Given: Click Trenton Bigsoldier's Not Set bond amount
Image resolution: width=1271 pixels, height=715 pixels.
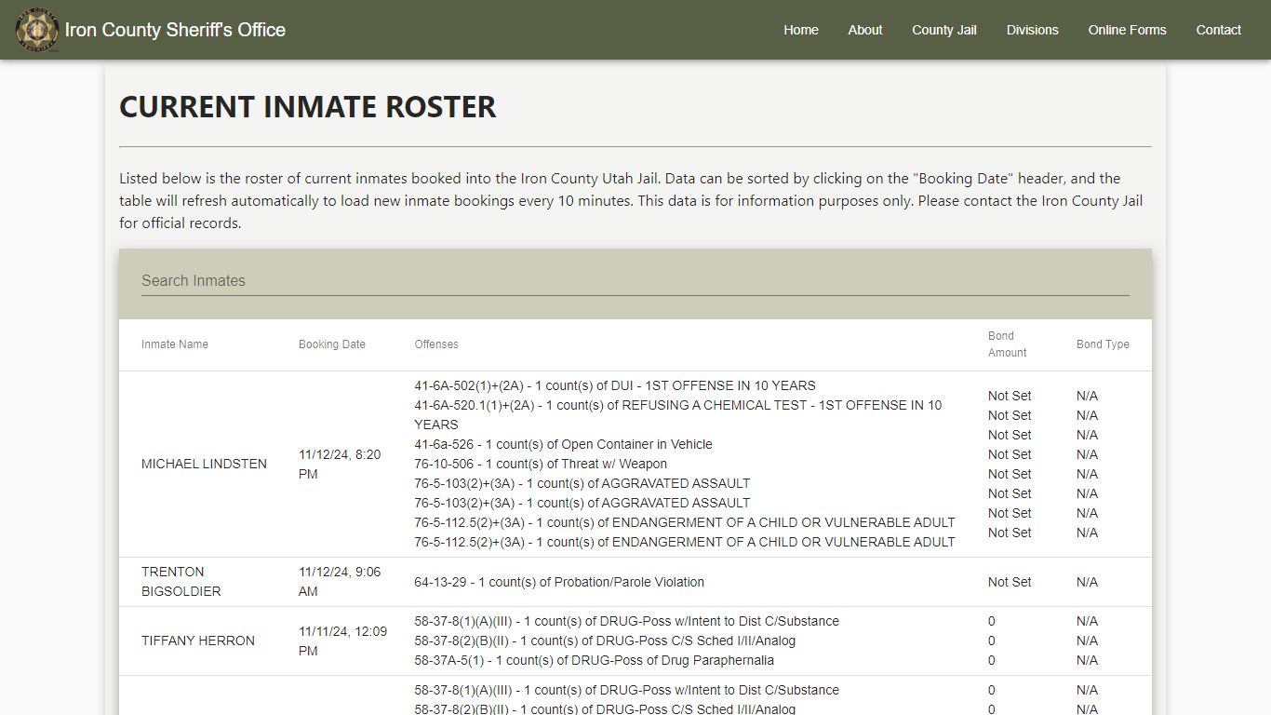Looking at the screenshot, I should tap(1010, 582).
